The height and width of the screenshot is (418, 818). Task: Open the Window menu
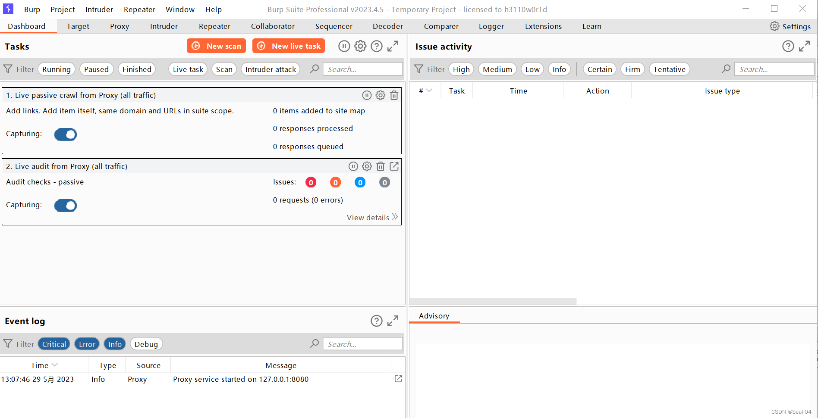(x=180, y=9)
